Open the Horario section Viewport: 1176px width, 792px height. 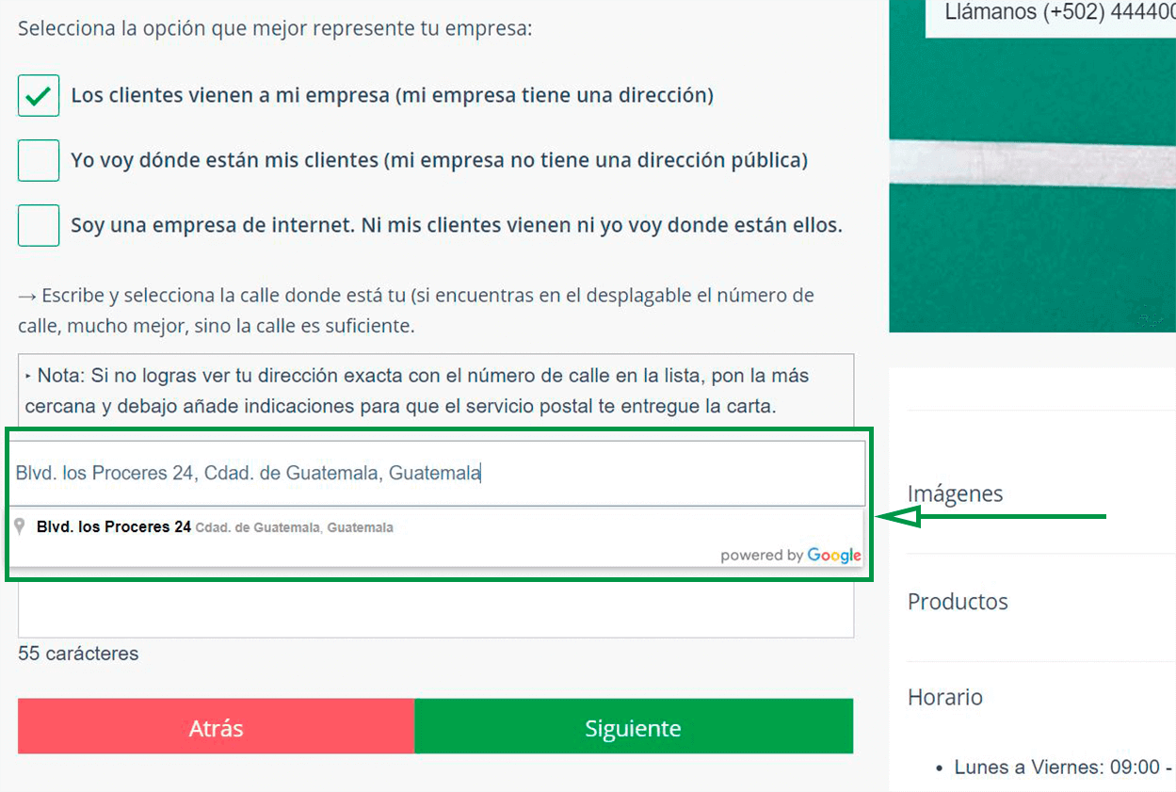coord(945,697)
